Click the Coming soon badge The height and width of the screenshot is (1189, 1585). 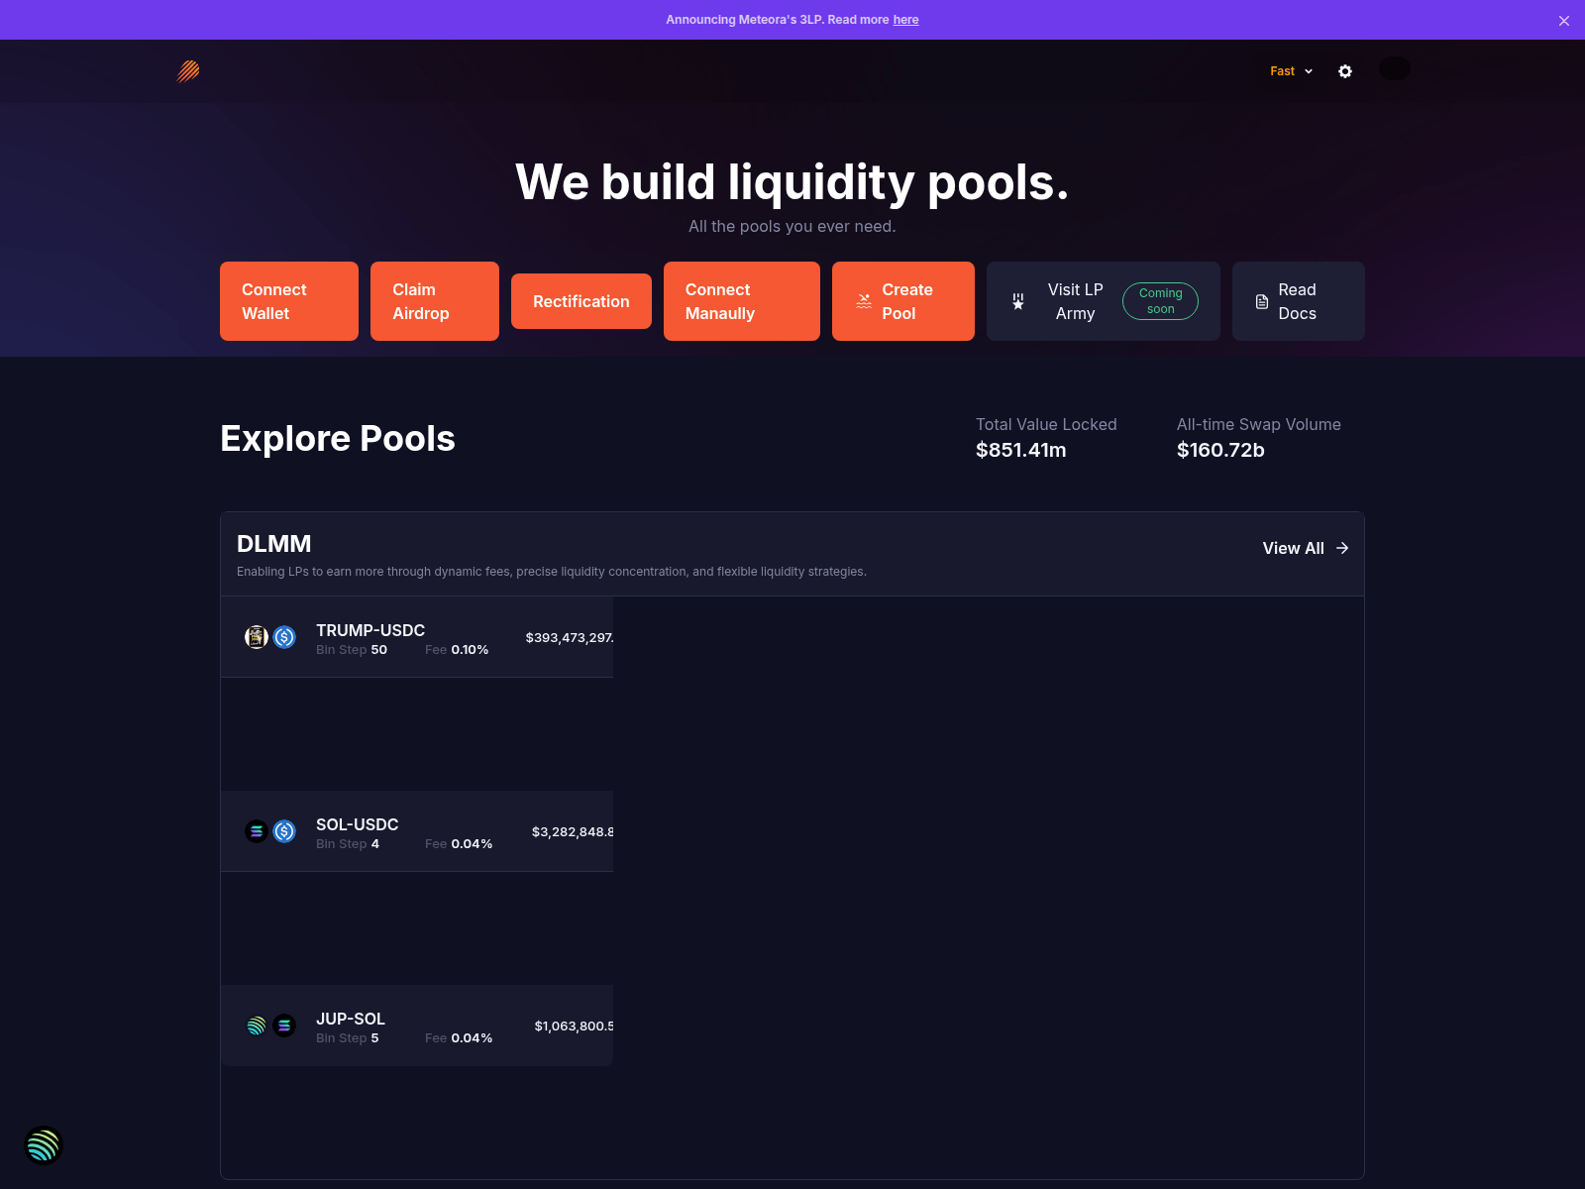coord(1160,301)
